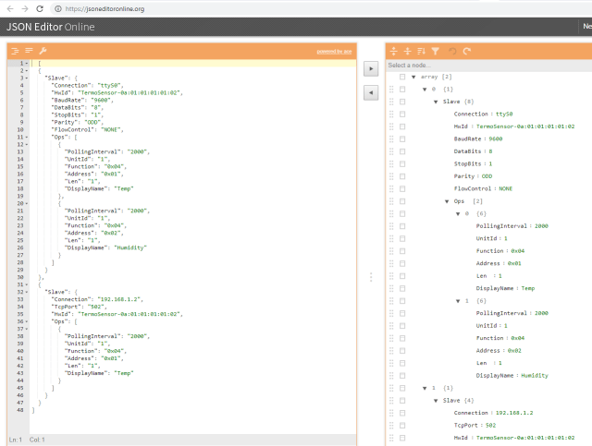
Task: Click the undo icon in tree toolbar
Action: click(x=452, y=51)
